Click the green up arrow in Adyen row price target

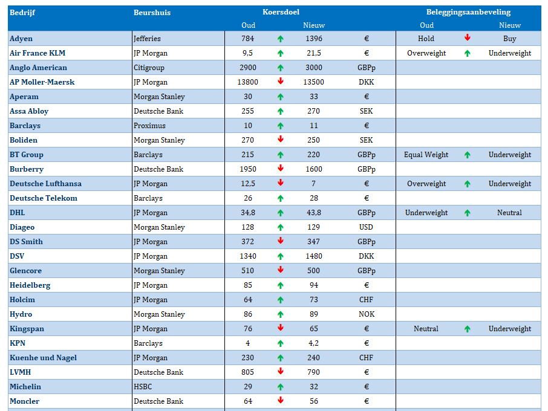280,39
